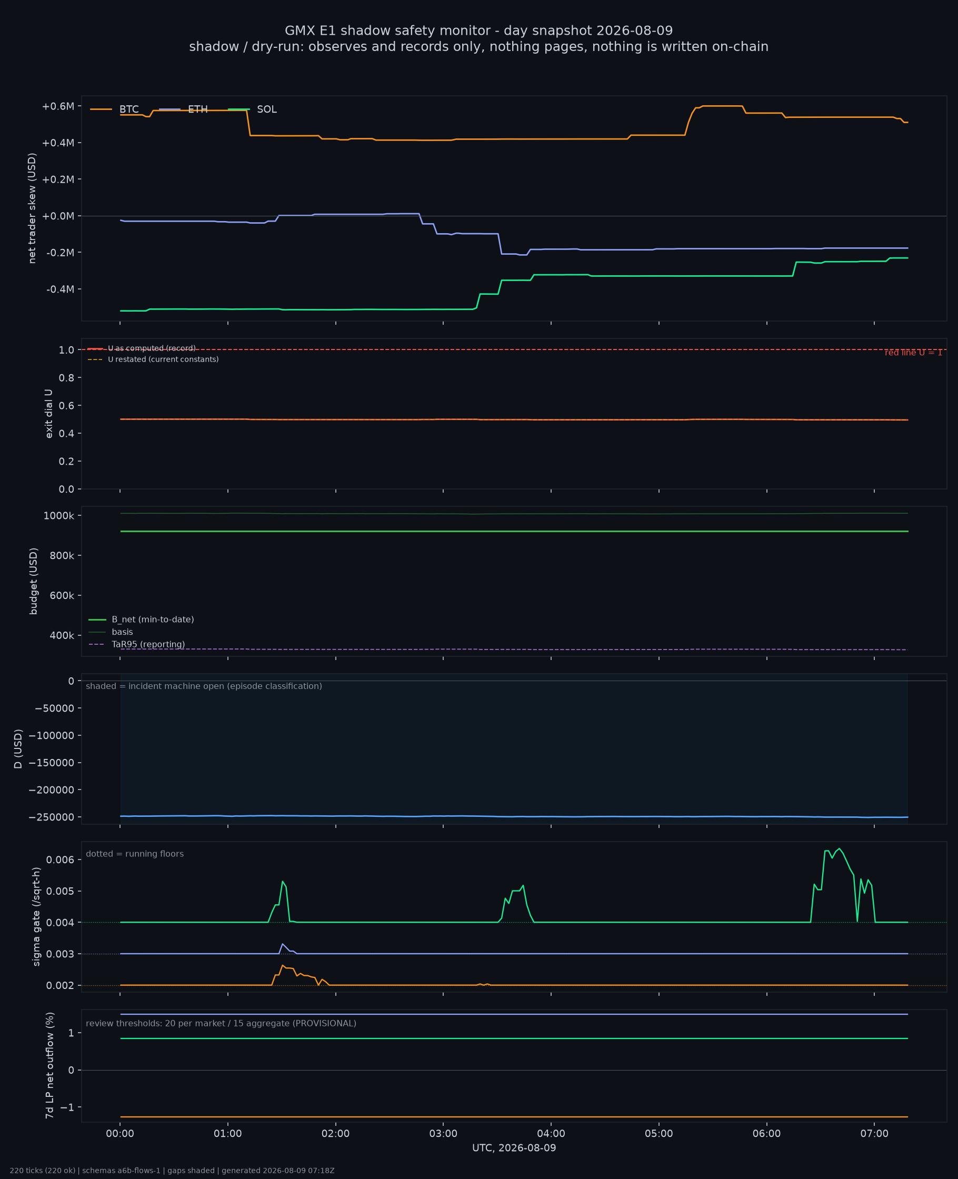The height and width of the screenshot is (1179, 958).
Task: Click the 'dotted = running floors' note
Action: (x=135, y=854)
